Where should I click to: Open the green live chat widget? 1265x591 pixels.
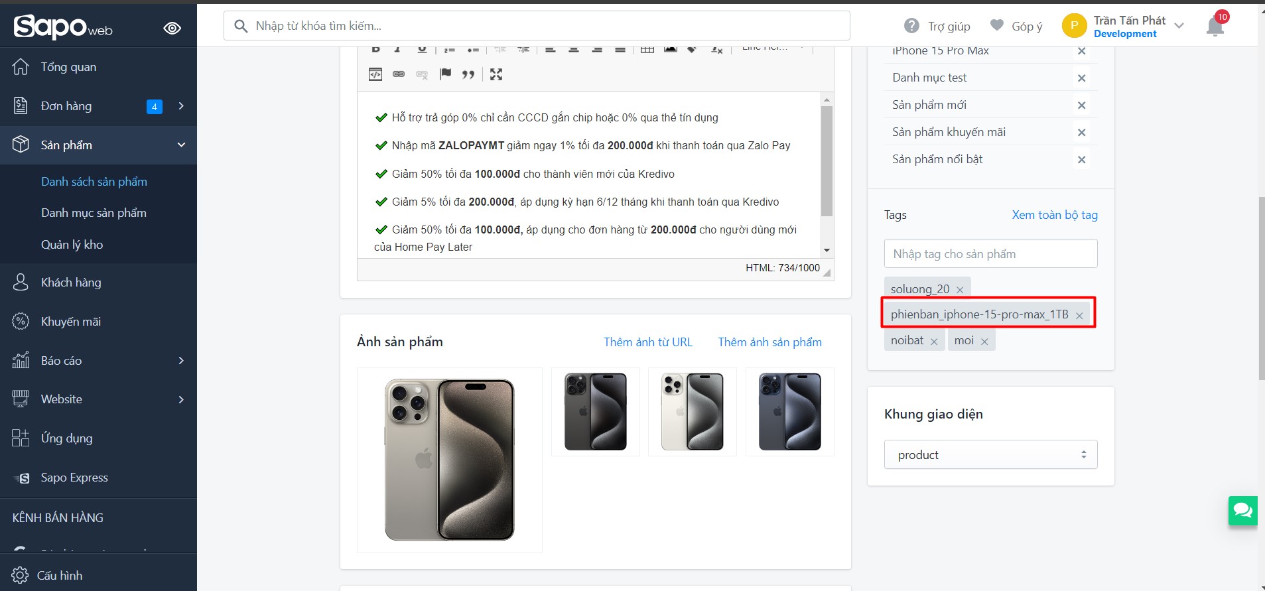pyautogui.click(x=1242, y=511)
